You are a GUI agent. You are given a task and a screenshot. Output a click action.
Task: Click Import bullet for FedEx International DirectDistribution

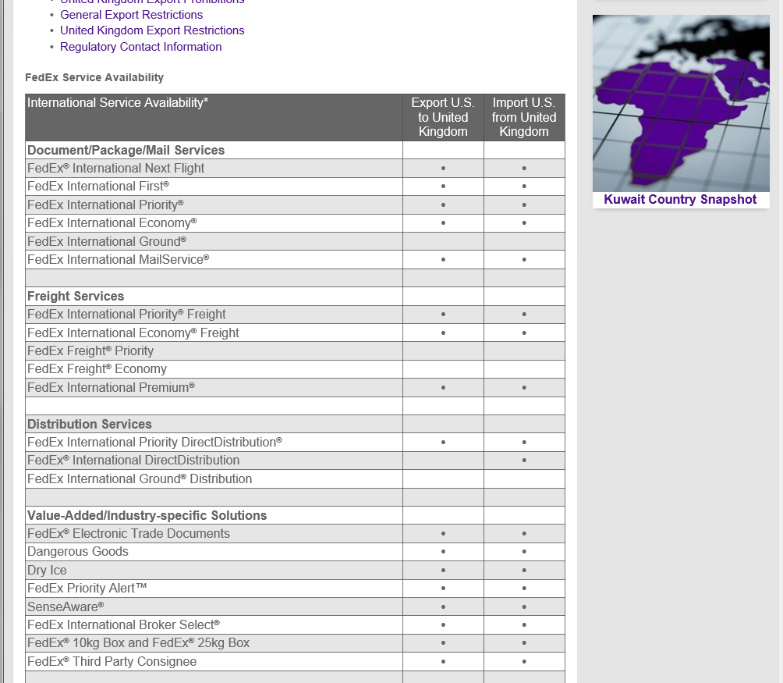(x=524, y=461)
